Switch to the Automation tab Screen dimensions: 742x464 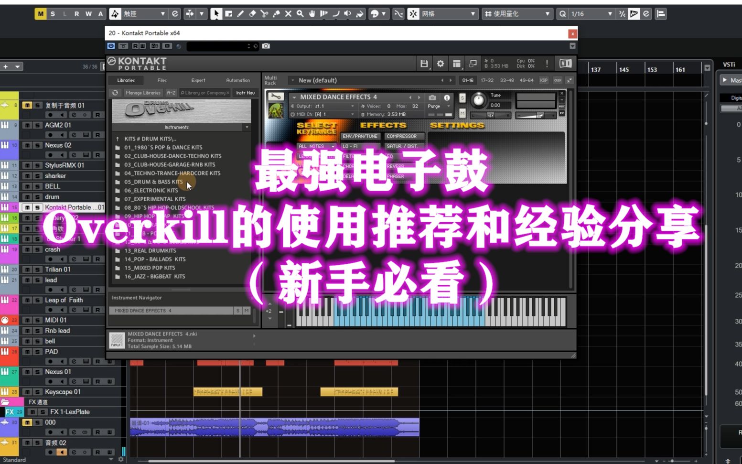pyautogui.click(x=238, y=80)
